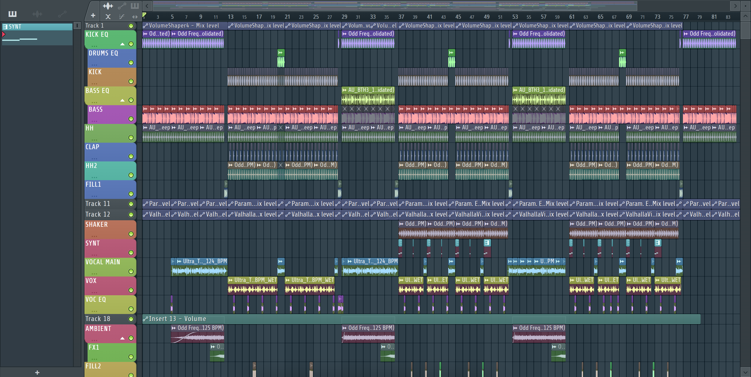Open menu of first Ultra_T..BPM_WET clip
Screen dimensions: 751x377
231,280
